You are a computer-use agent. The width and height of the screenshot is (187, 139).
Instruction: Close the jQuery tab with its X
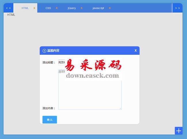81,8
